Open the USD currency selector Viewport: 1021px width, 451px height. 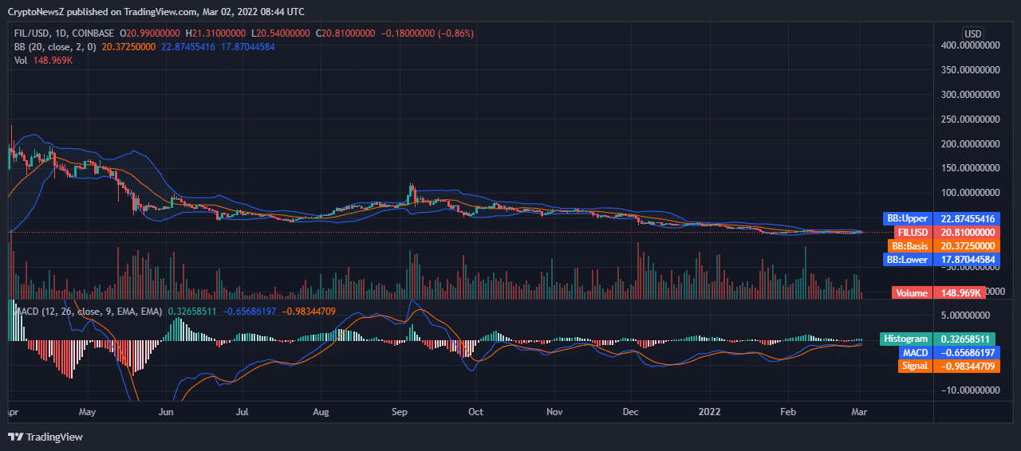point(973,33)
